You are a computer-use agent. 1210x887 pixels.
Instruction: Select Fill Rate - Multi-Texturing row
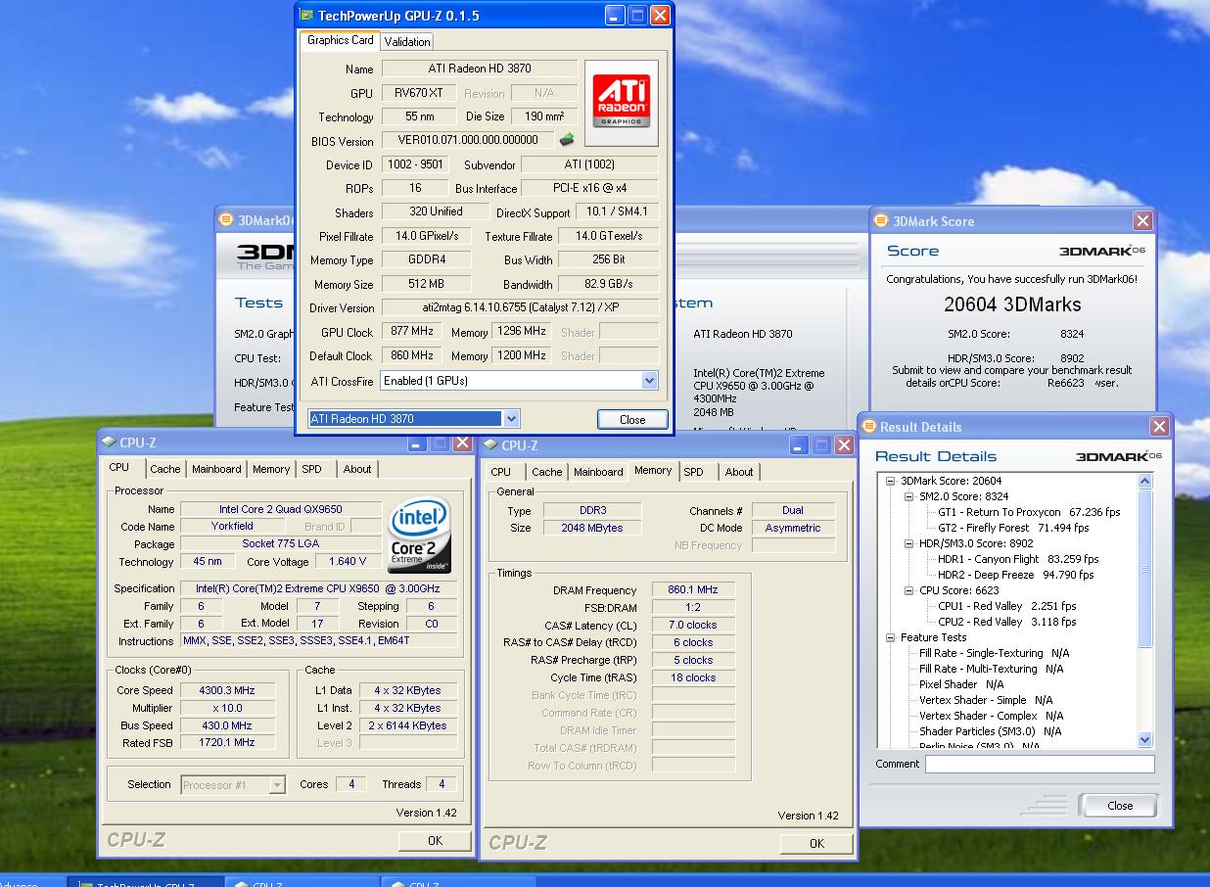pos(991,669)
